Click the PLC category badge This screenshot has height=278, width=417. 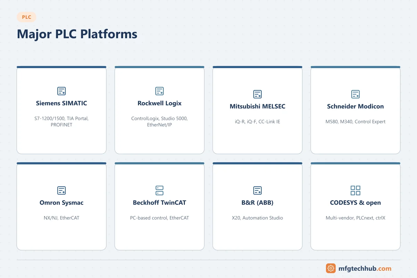(26, 17)
